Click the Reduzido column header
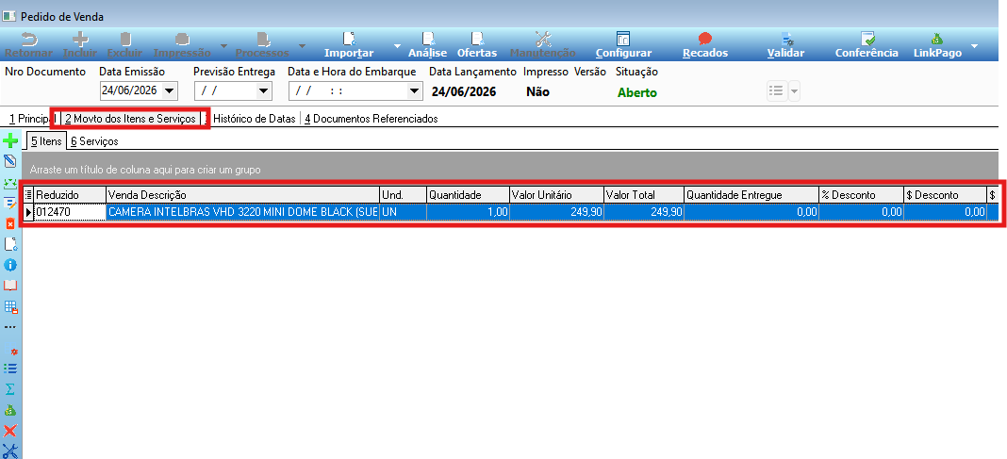This screenshot has height=459, width=1007. tap(70, 194)
